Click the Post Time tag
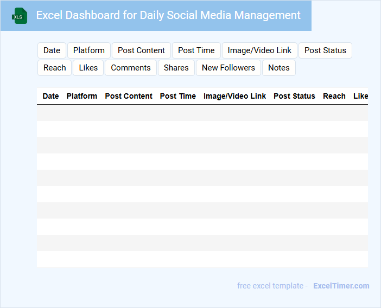Viewport: 381px width, 308px height. (196, 50)
